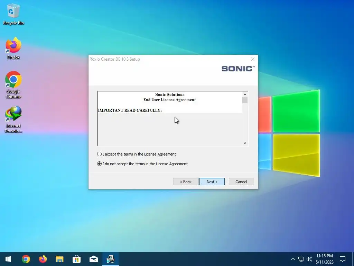Viewport: 354px width, 266px height.
Task: Select the Internet Download Manager desktop shortcut
Action: pyautogui.click(x=13, y=119)
